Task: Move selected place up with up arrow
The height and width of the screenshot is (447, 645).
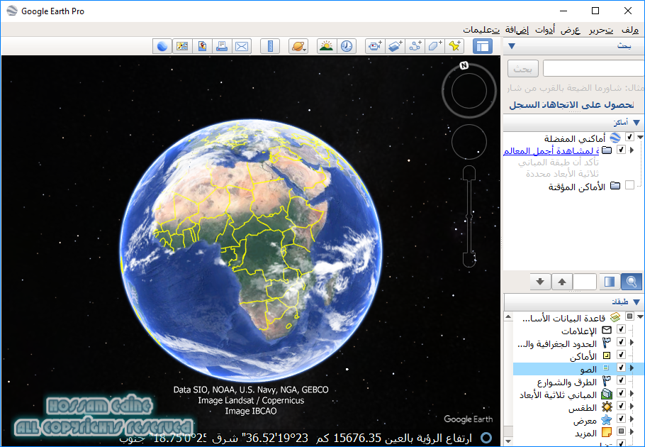Action: (x=562, y=282)
